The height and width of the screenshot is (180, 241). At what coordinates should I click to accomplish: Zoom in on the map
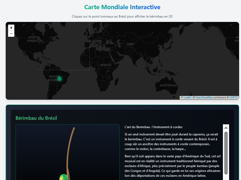pyautogui.click(x=11, y=28)
